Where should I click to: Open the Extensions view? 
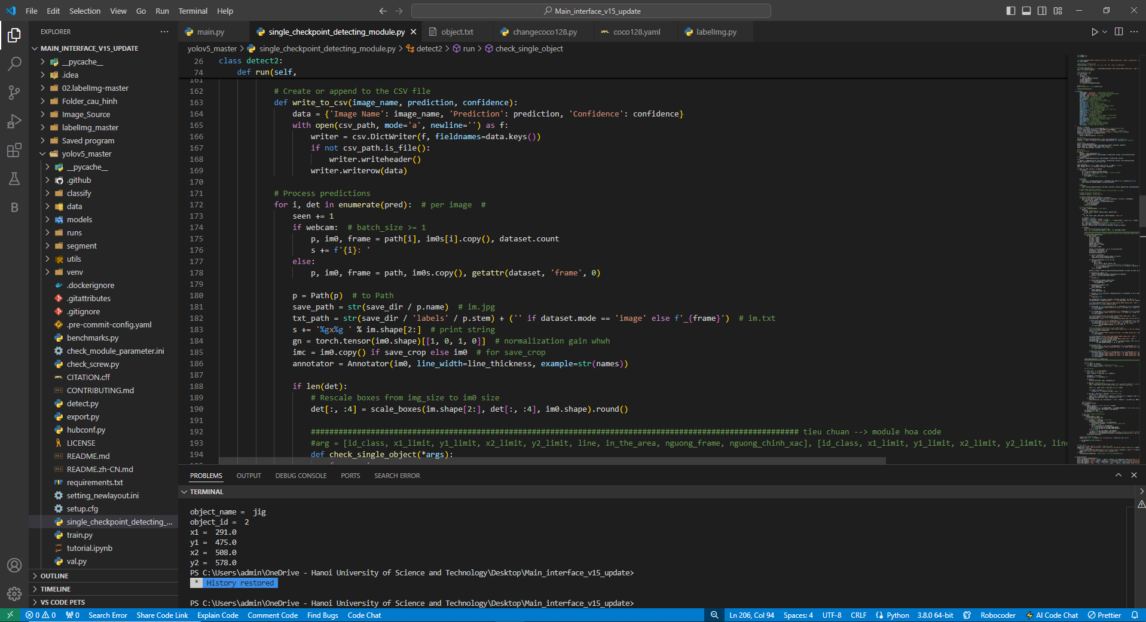click(14, 150)
